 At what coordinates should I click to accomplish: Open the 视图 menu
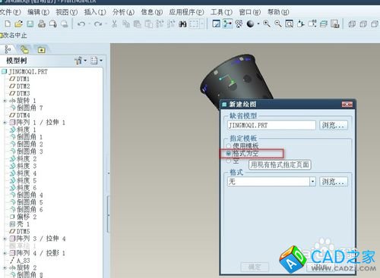66,12
